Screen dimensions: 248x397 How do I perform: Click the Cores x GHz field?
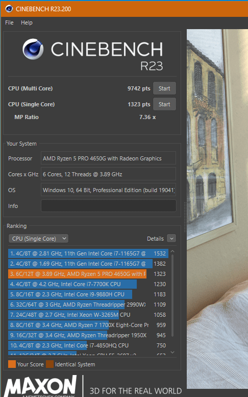coord(108,174)
